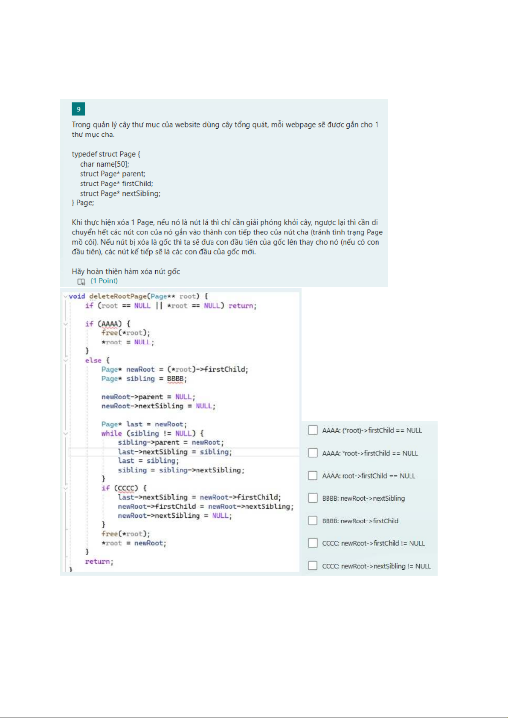Click the question number 9 badge

coord(78,109)
